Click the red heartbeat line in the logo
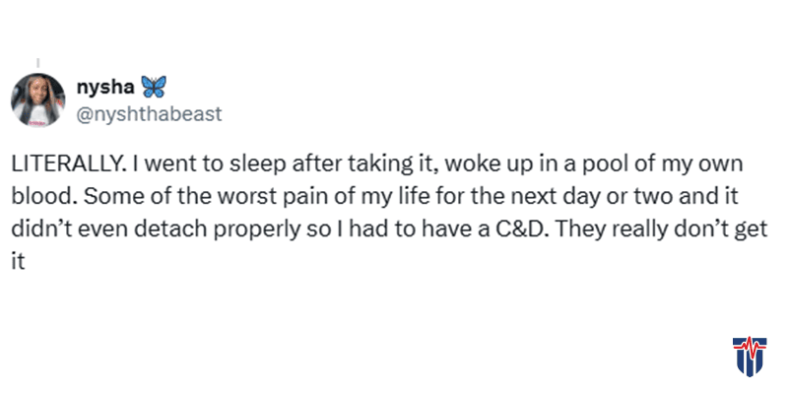The height and width of the screenshot is (394, 788). pyautogui.click(x=749, y=346)
